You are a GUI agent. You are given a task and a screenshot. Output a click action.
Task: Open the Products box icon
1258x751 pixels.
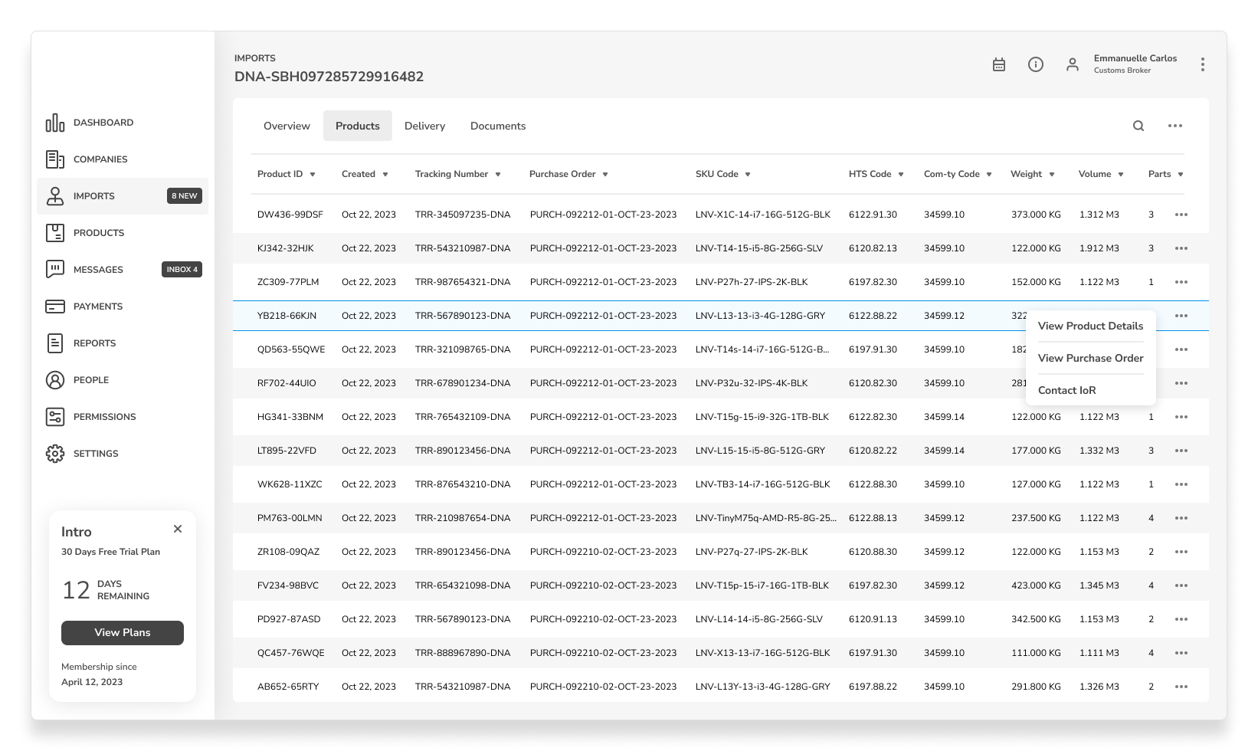coord(55,233)
